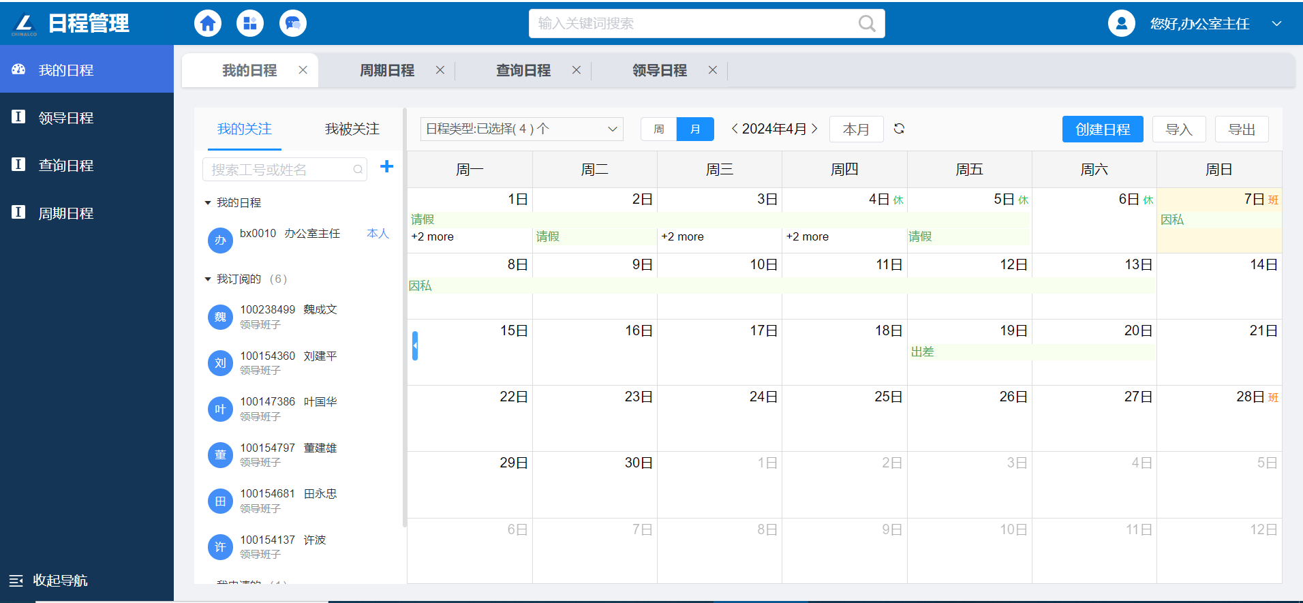Click the 创建日程 button
The width and height of the screenshot is (1303, 603).
pos(1103,129)
